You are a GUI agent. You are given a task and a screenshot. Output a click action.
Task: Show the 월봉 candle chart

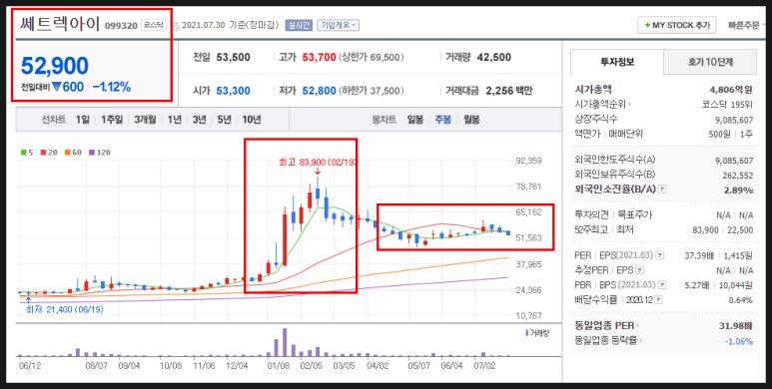[471, 120]
